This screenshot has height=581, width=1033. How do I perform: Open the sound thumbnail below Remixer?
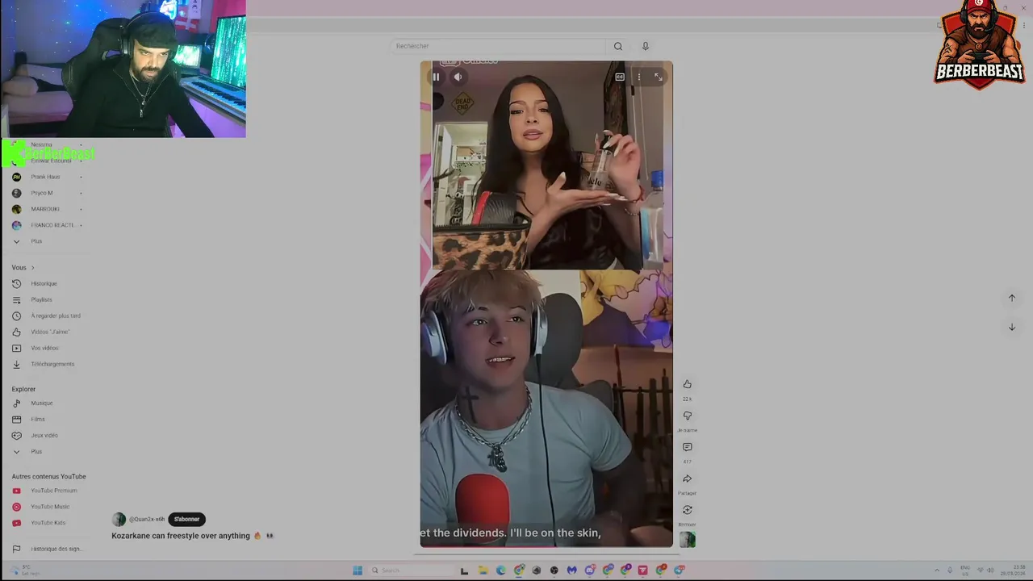tap(688, 540)
